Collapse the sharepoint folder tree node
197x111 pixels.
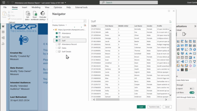[54, 30]
